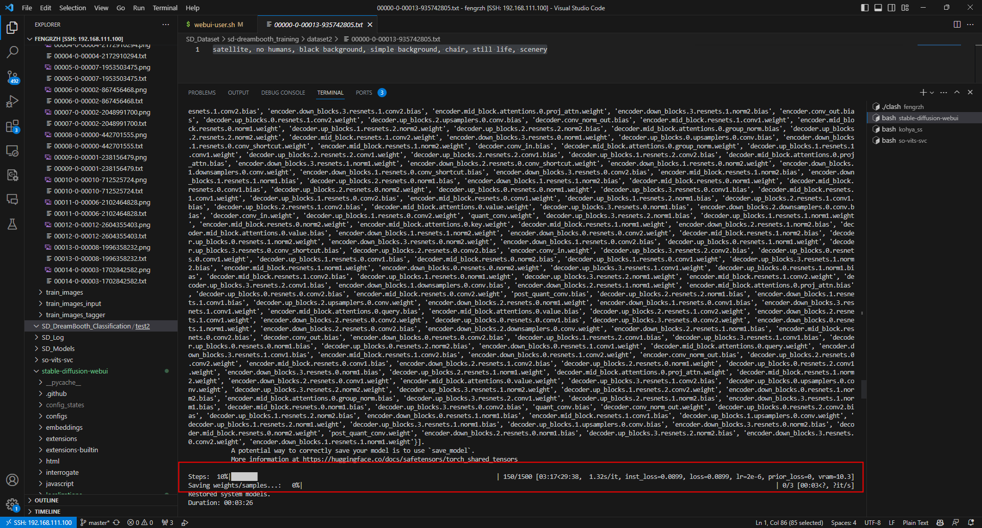Image resolution: width=982 pixels, height=528 pixels.
Task: Maximize the terminal panel with the chevron
Action: (956, 92)
